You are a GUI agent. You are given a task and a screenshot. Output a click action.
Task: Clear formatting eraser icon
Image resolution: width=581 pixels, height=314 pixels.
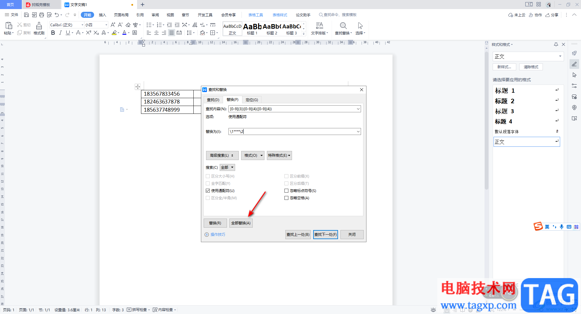coord(128,25)
